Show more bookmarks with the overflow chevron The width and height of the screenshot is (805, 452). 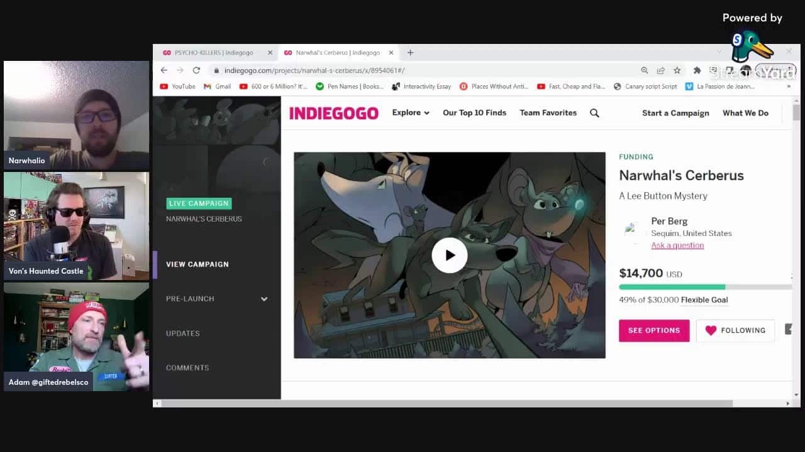789,87
